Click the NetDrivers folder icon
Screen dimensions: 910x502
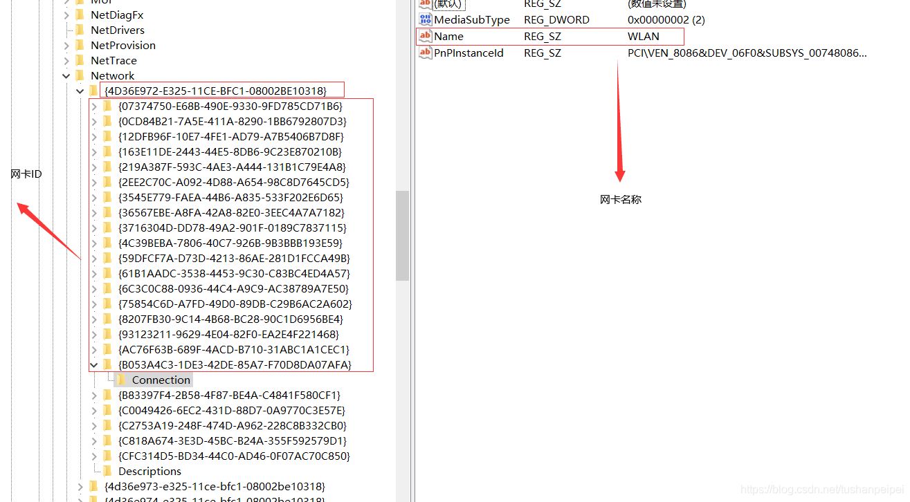[x=80, y=30]
